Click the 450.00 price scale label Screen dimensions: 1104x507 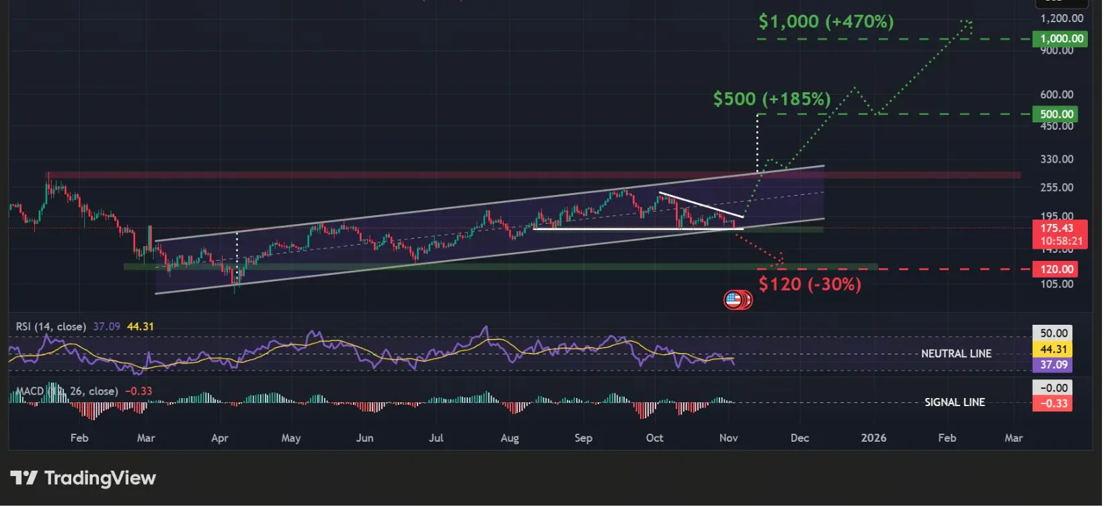tap(1057, 126)
